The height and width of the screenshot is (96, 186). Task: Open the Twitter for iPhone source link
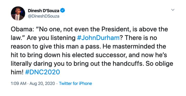click(x=75, y=83)
